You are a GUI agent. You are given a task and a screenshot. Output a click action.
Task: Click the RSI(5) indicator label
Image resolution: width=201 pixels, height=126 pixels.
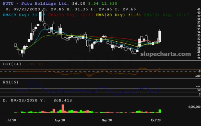coord(10,83)
